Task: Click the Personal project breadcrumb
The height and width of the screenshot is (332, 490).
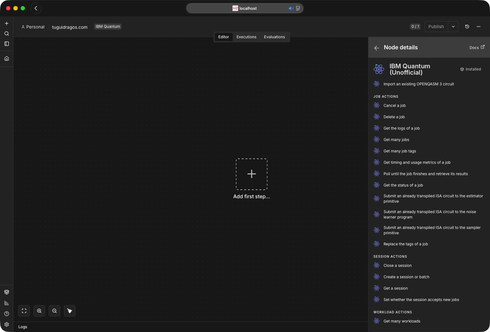Action: [x=33, y=27]
